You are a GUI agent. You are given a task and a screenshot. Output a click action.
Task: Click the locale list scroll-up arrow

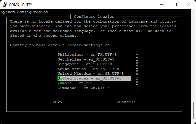click(x=137, y=55)
